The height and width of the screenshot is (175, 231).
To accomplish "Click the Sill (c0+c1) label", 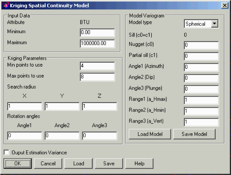I will tap(140, 35).
